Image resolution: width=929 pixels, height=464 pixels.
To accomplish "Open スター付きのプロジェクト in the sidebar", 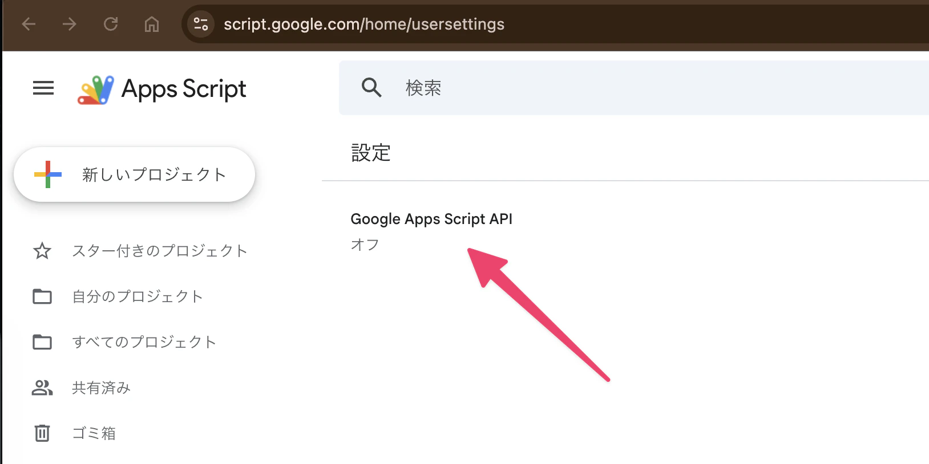I will tap(160, 251).
